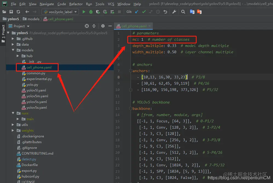Click the 'depth_multiple' key text
Image resolution: width=273 pixels, height=183 pixels.
[148, 46]
